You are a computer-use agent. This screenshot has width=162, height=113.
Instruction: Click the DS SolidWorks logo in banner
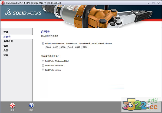pos(23,12)
